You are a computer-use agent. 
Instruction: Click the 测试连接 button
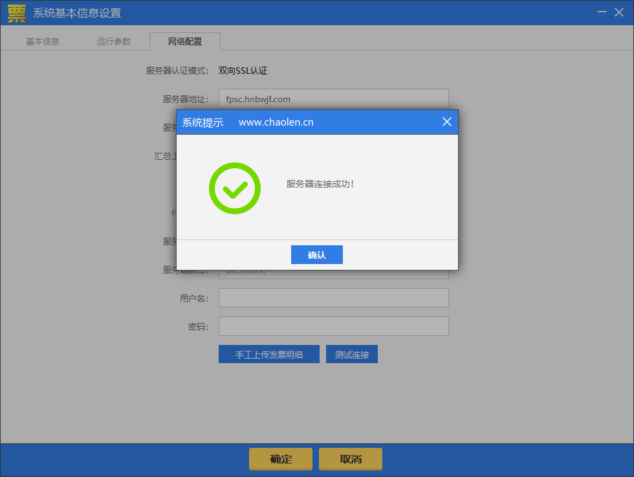[352, 354]
